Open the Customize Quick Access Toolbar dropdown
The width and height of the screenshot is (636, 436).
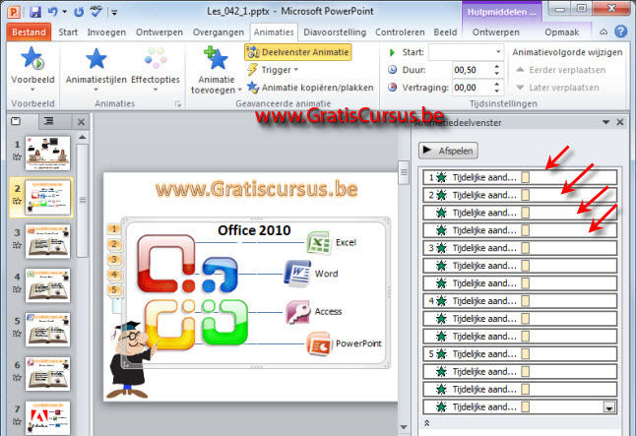(115, 13)
